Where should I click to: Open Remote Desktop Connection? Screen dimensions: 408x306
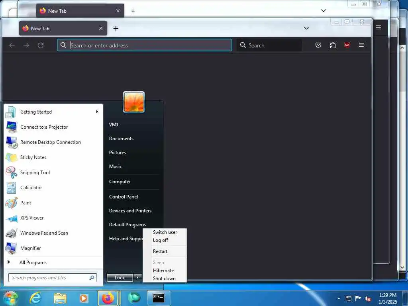pos(53,142)
